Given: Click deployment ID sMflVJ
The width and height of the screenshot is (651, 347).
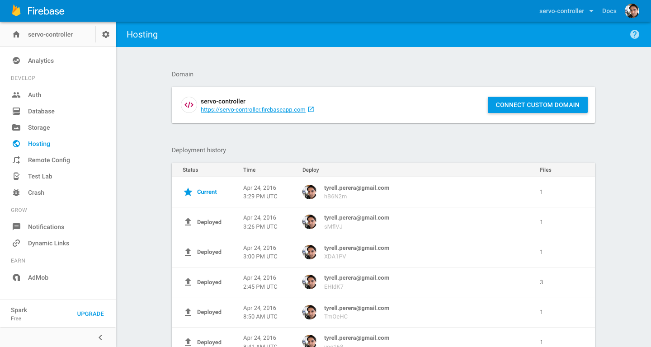Looking at the screenshot, I should (x=333, y=226).
